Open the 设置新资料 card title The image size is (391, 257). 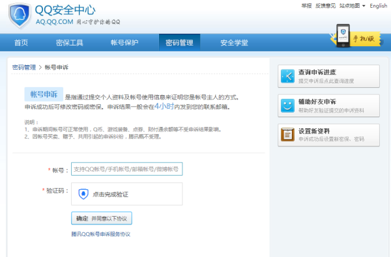314,131
